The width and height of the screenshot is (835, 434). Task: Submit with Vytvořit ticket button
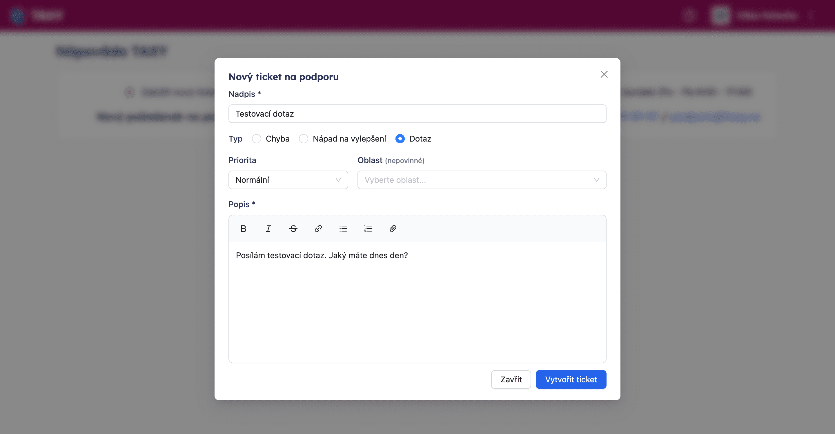[x=571, y=379]
